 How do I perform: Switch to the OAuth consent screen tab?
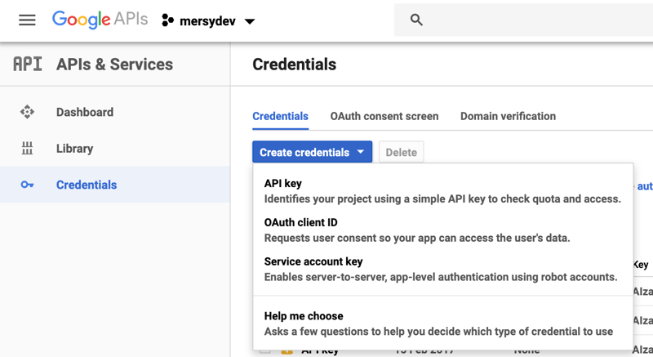(384, 116)
